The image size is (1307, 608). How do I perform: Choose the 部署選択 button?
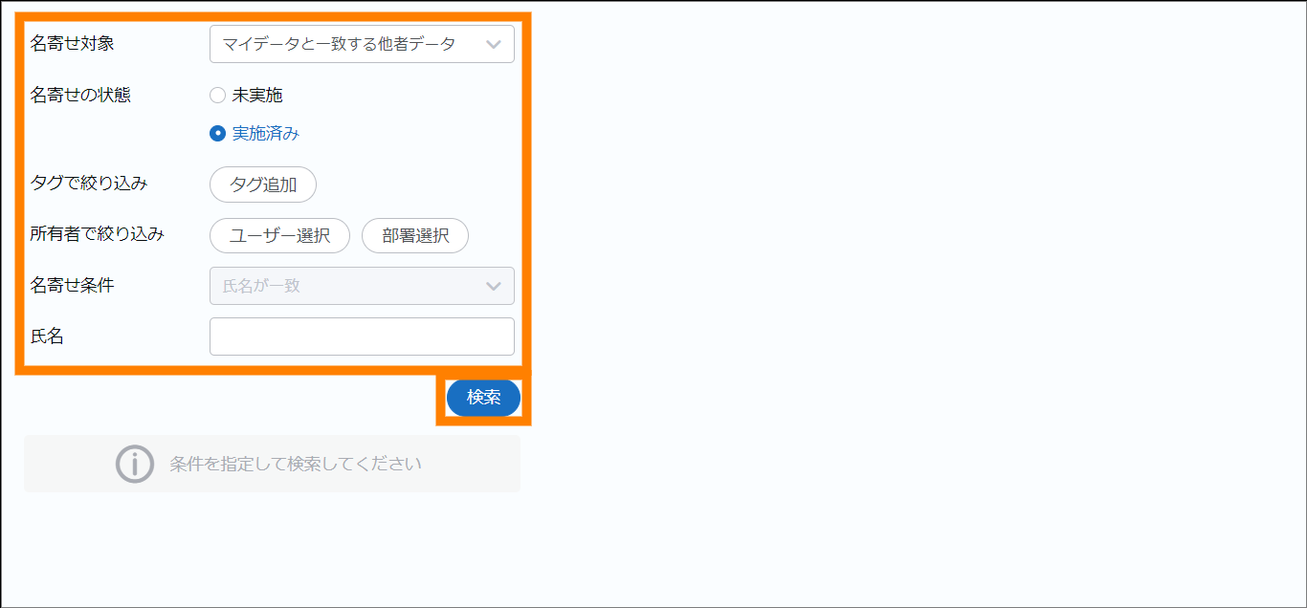[415, 236]
